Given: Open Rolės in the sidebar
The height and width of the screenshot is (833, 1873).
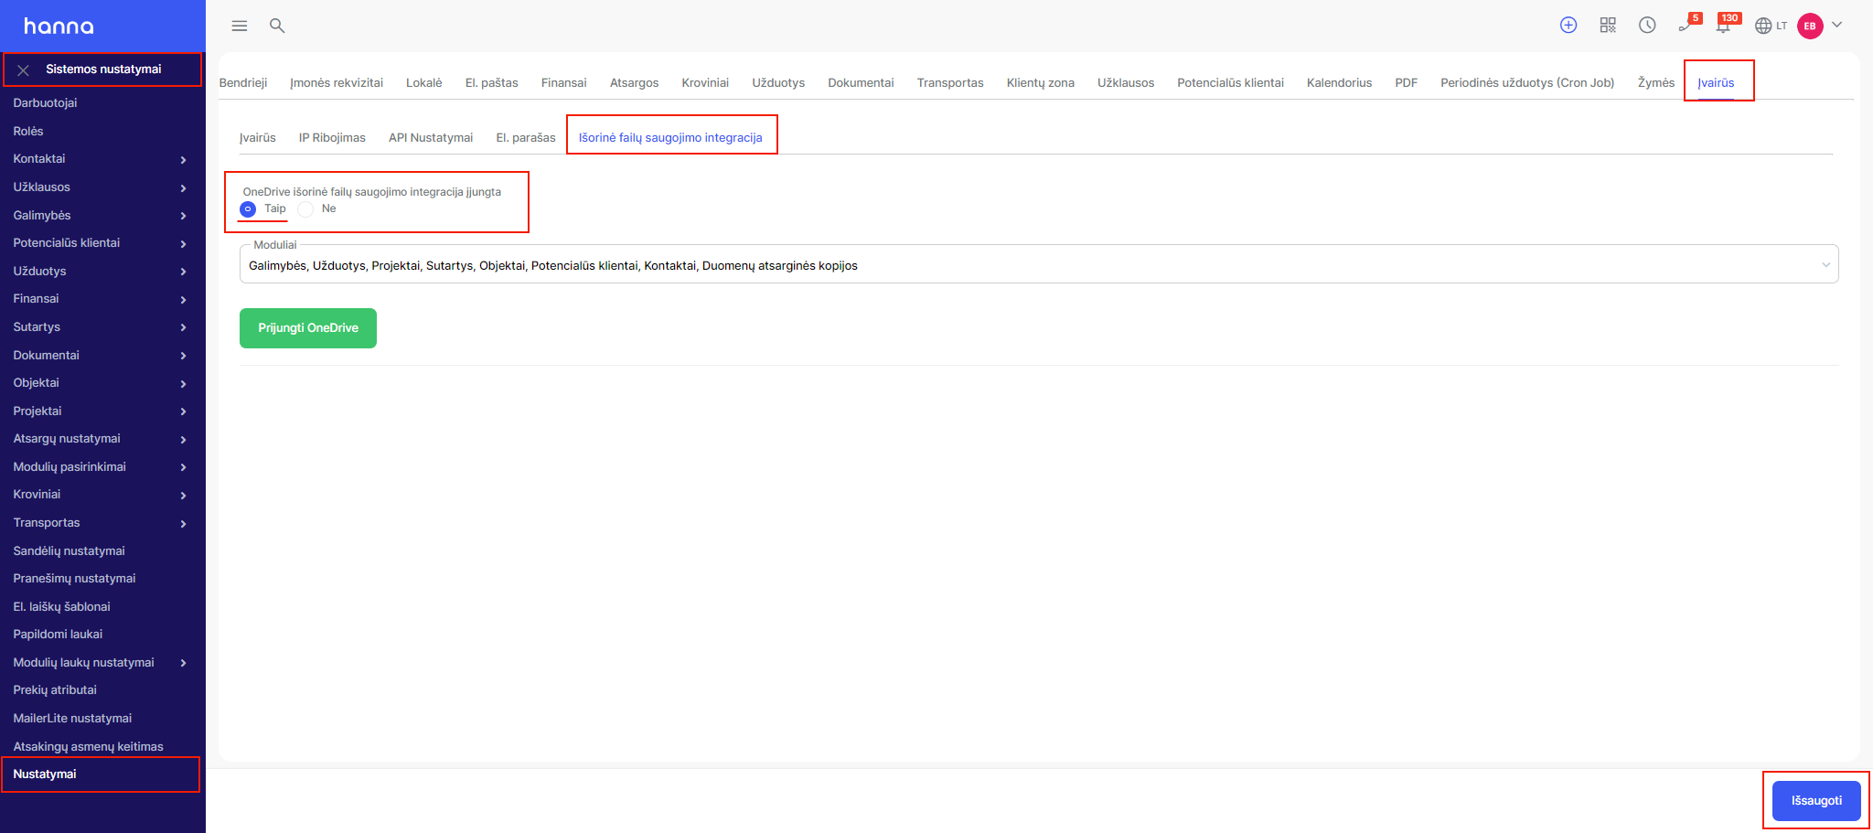Looking at the screenshot, I should 28,131.
